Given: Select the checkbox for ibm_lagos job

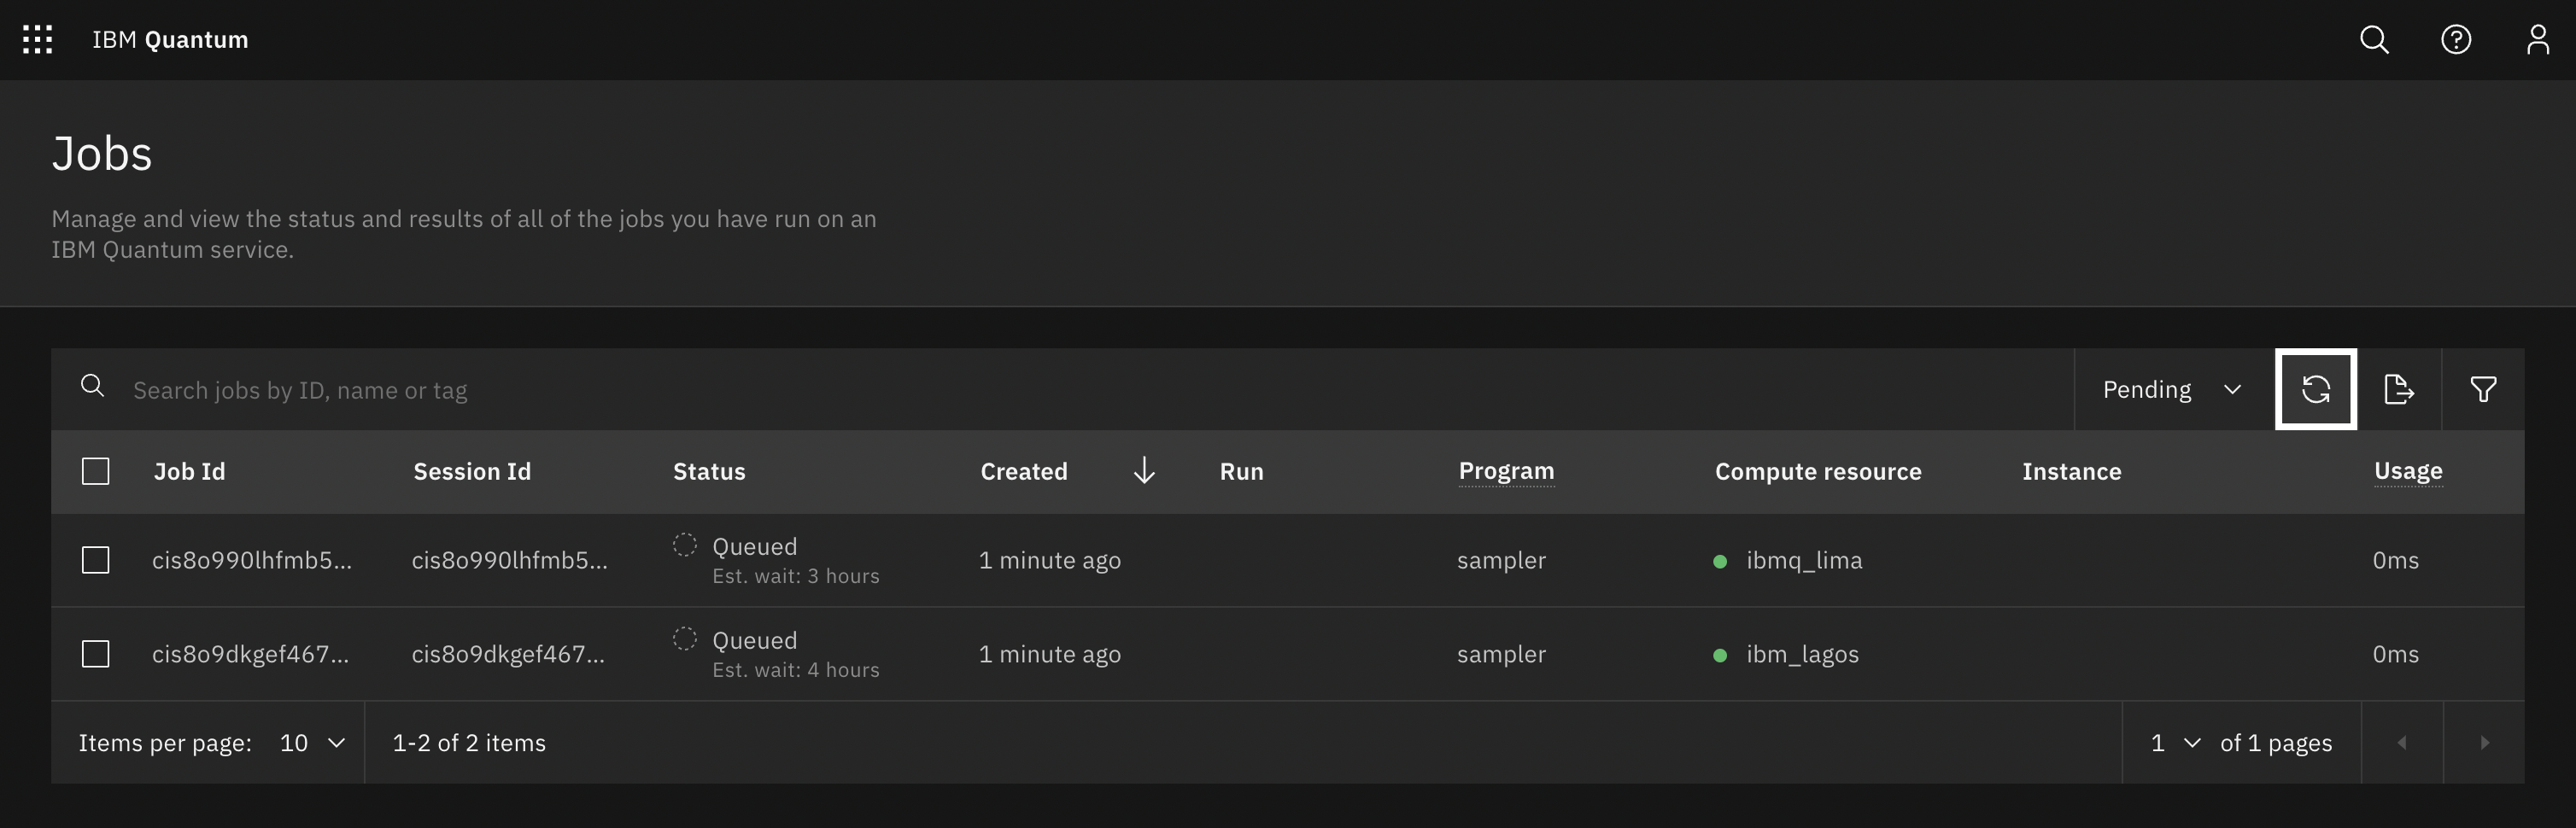Looking at the screenshot, I should [95, 654].
